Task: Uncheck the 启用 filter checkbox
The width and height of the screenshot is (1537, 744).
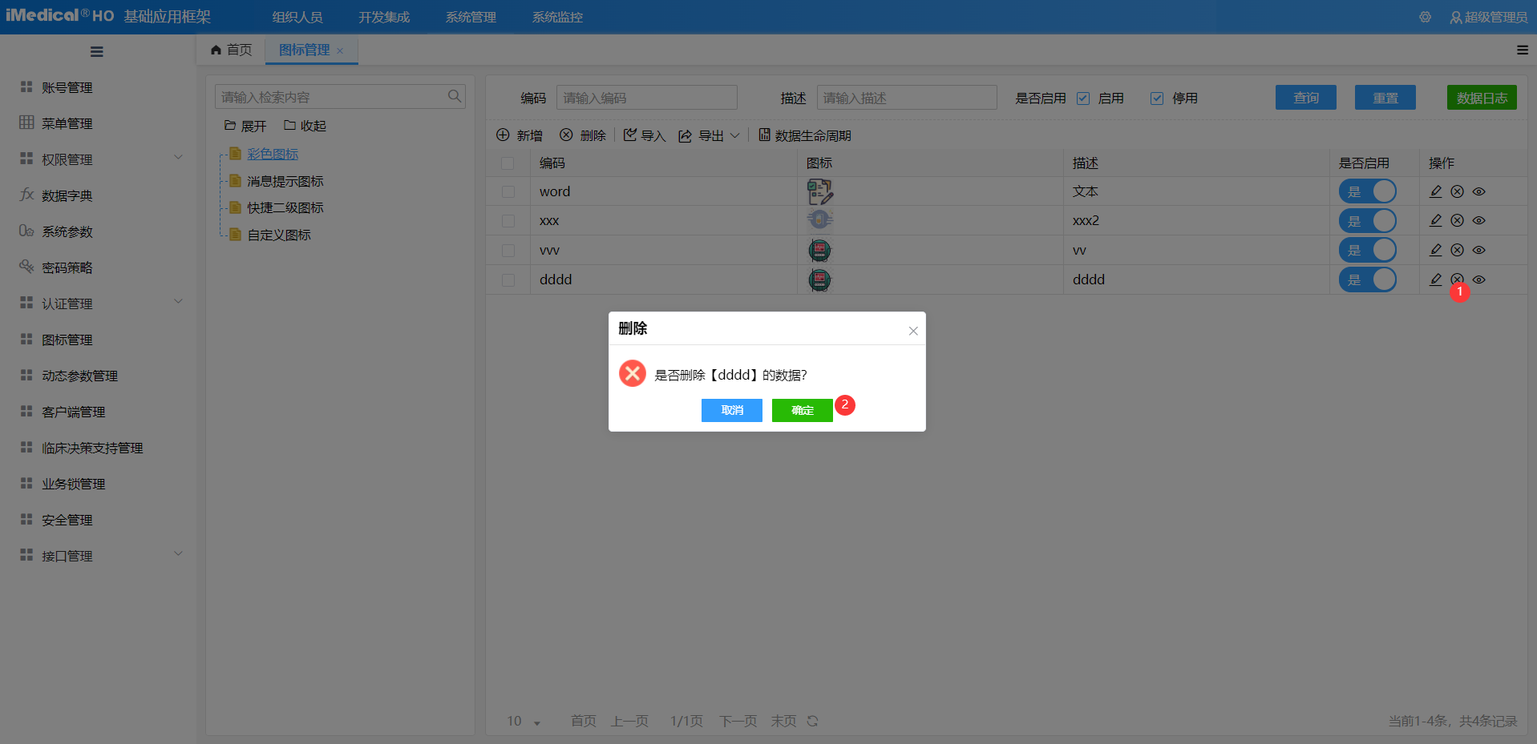Action: coord(1083,99)
